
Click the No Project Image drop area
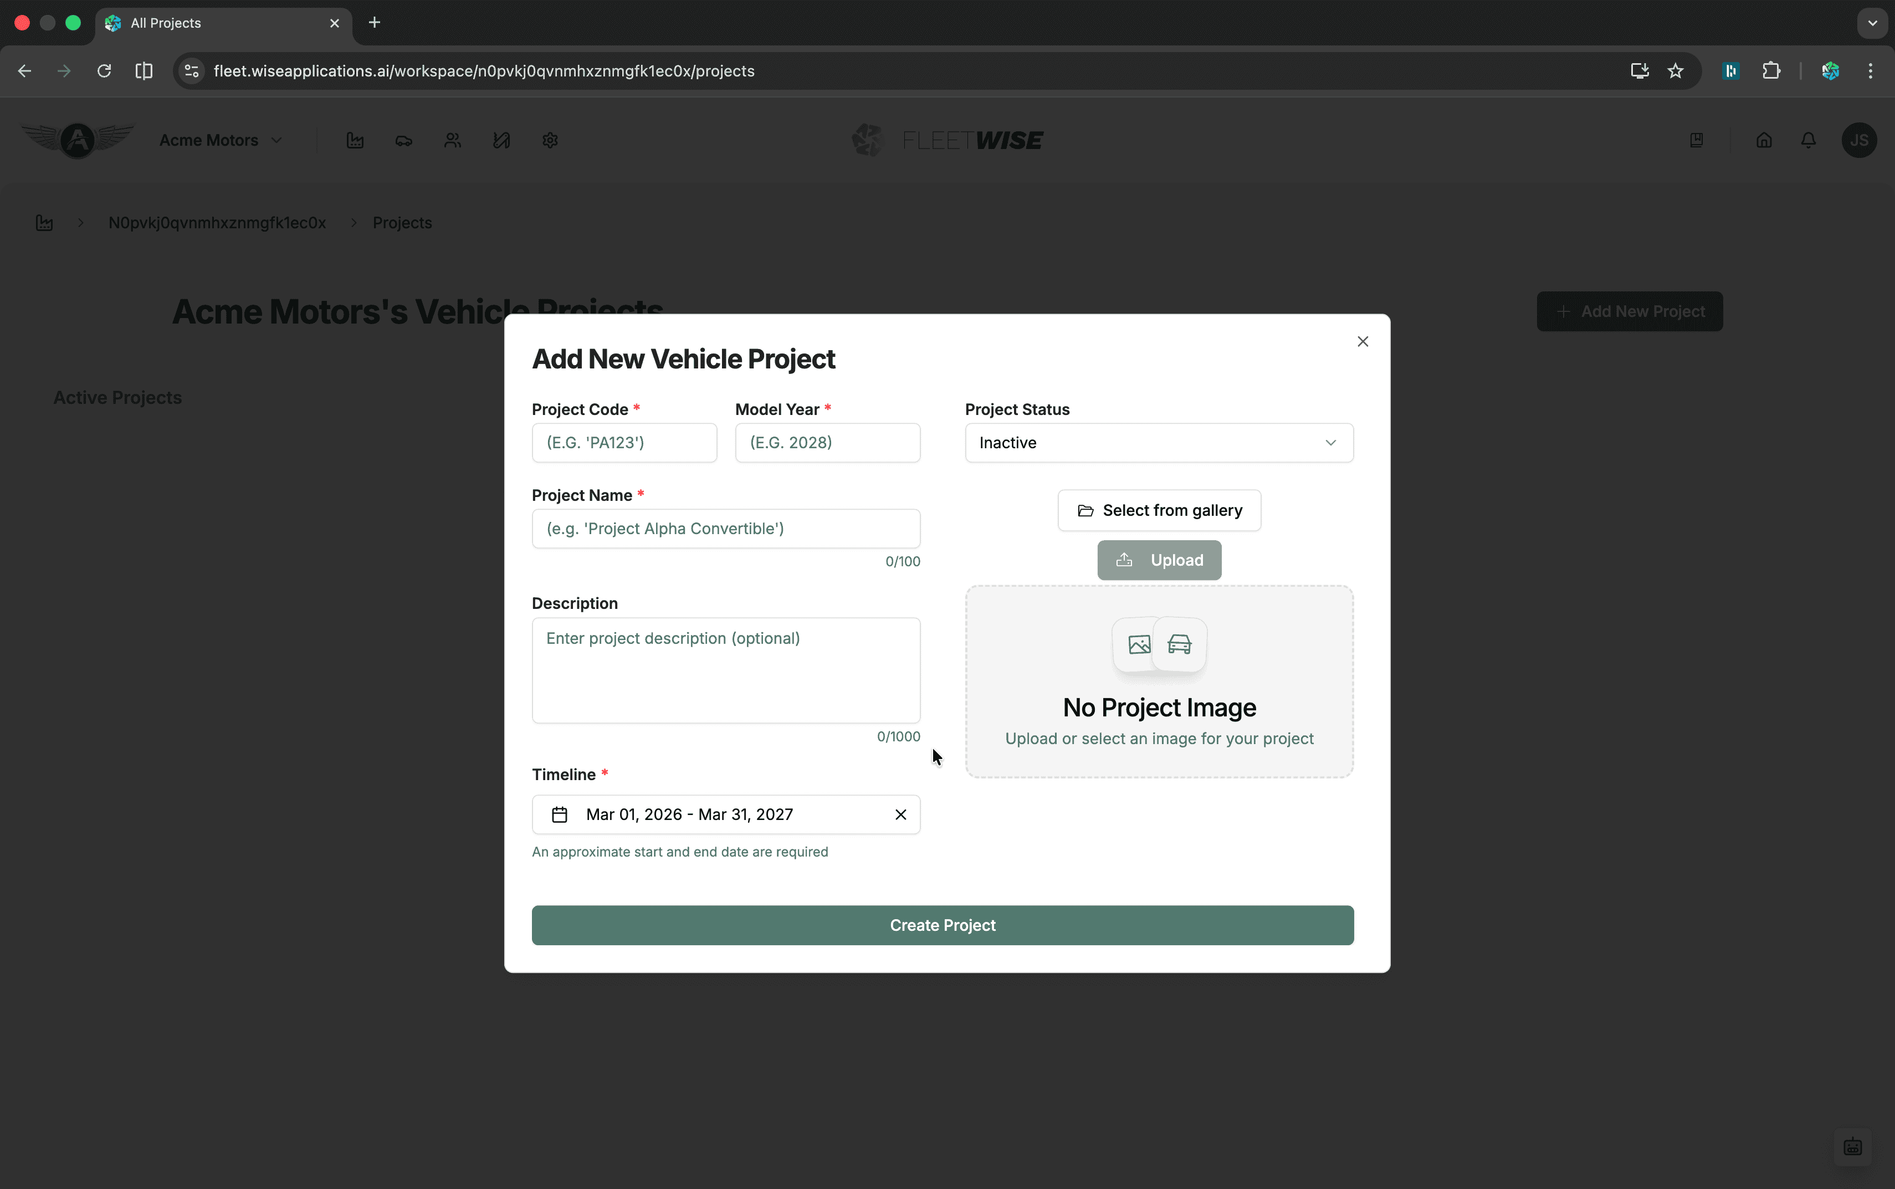pos(1159,682)
